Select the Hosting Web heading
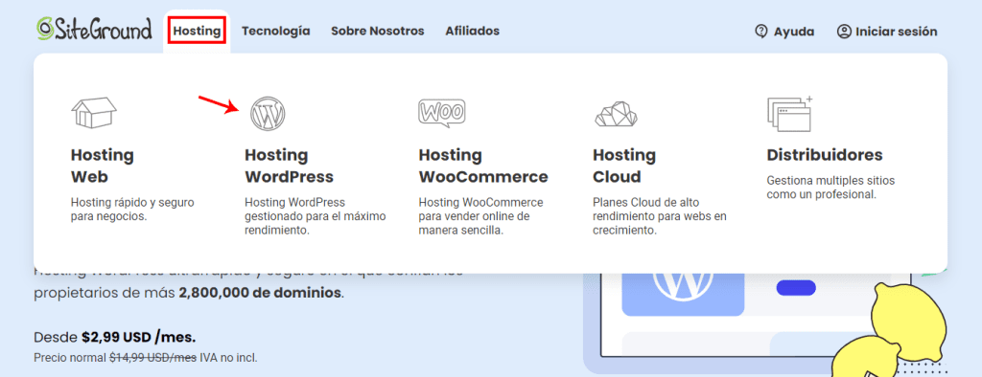This screenshot has height=377, width=982. point(102,166)
